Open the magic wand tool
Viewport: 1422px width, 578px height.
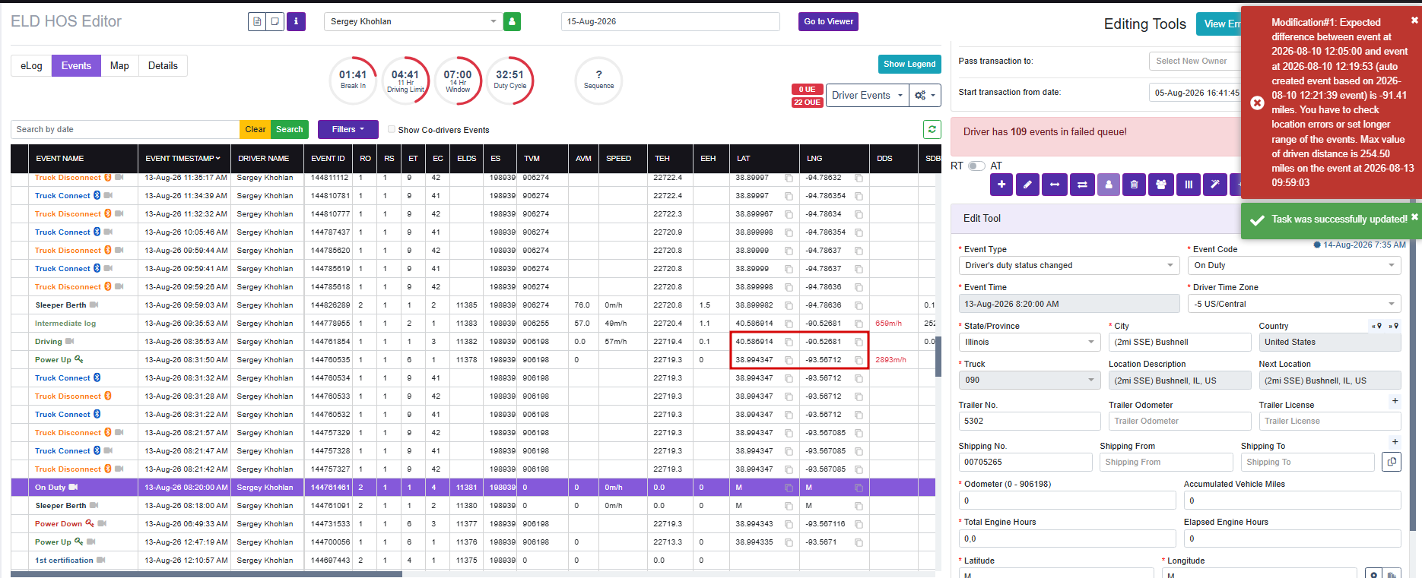[1215, 184]
